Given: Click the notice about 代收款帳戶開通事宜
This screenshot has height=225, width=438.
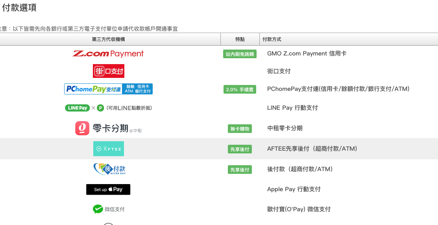Looking at the screenshot, I should point(89,29).
